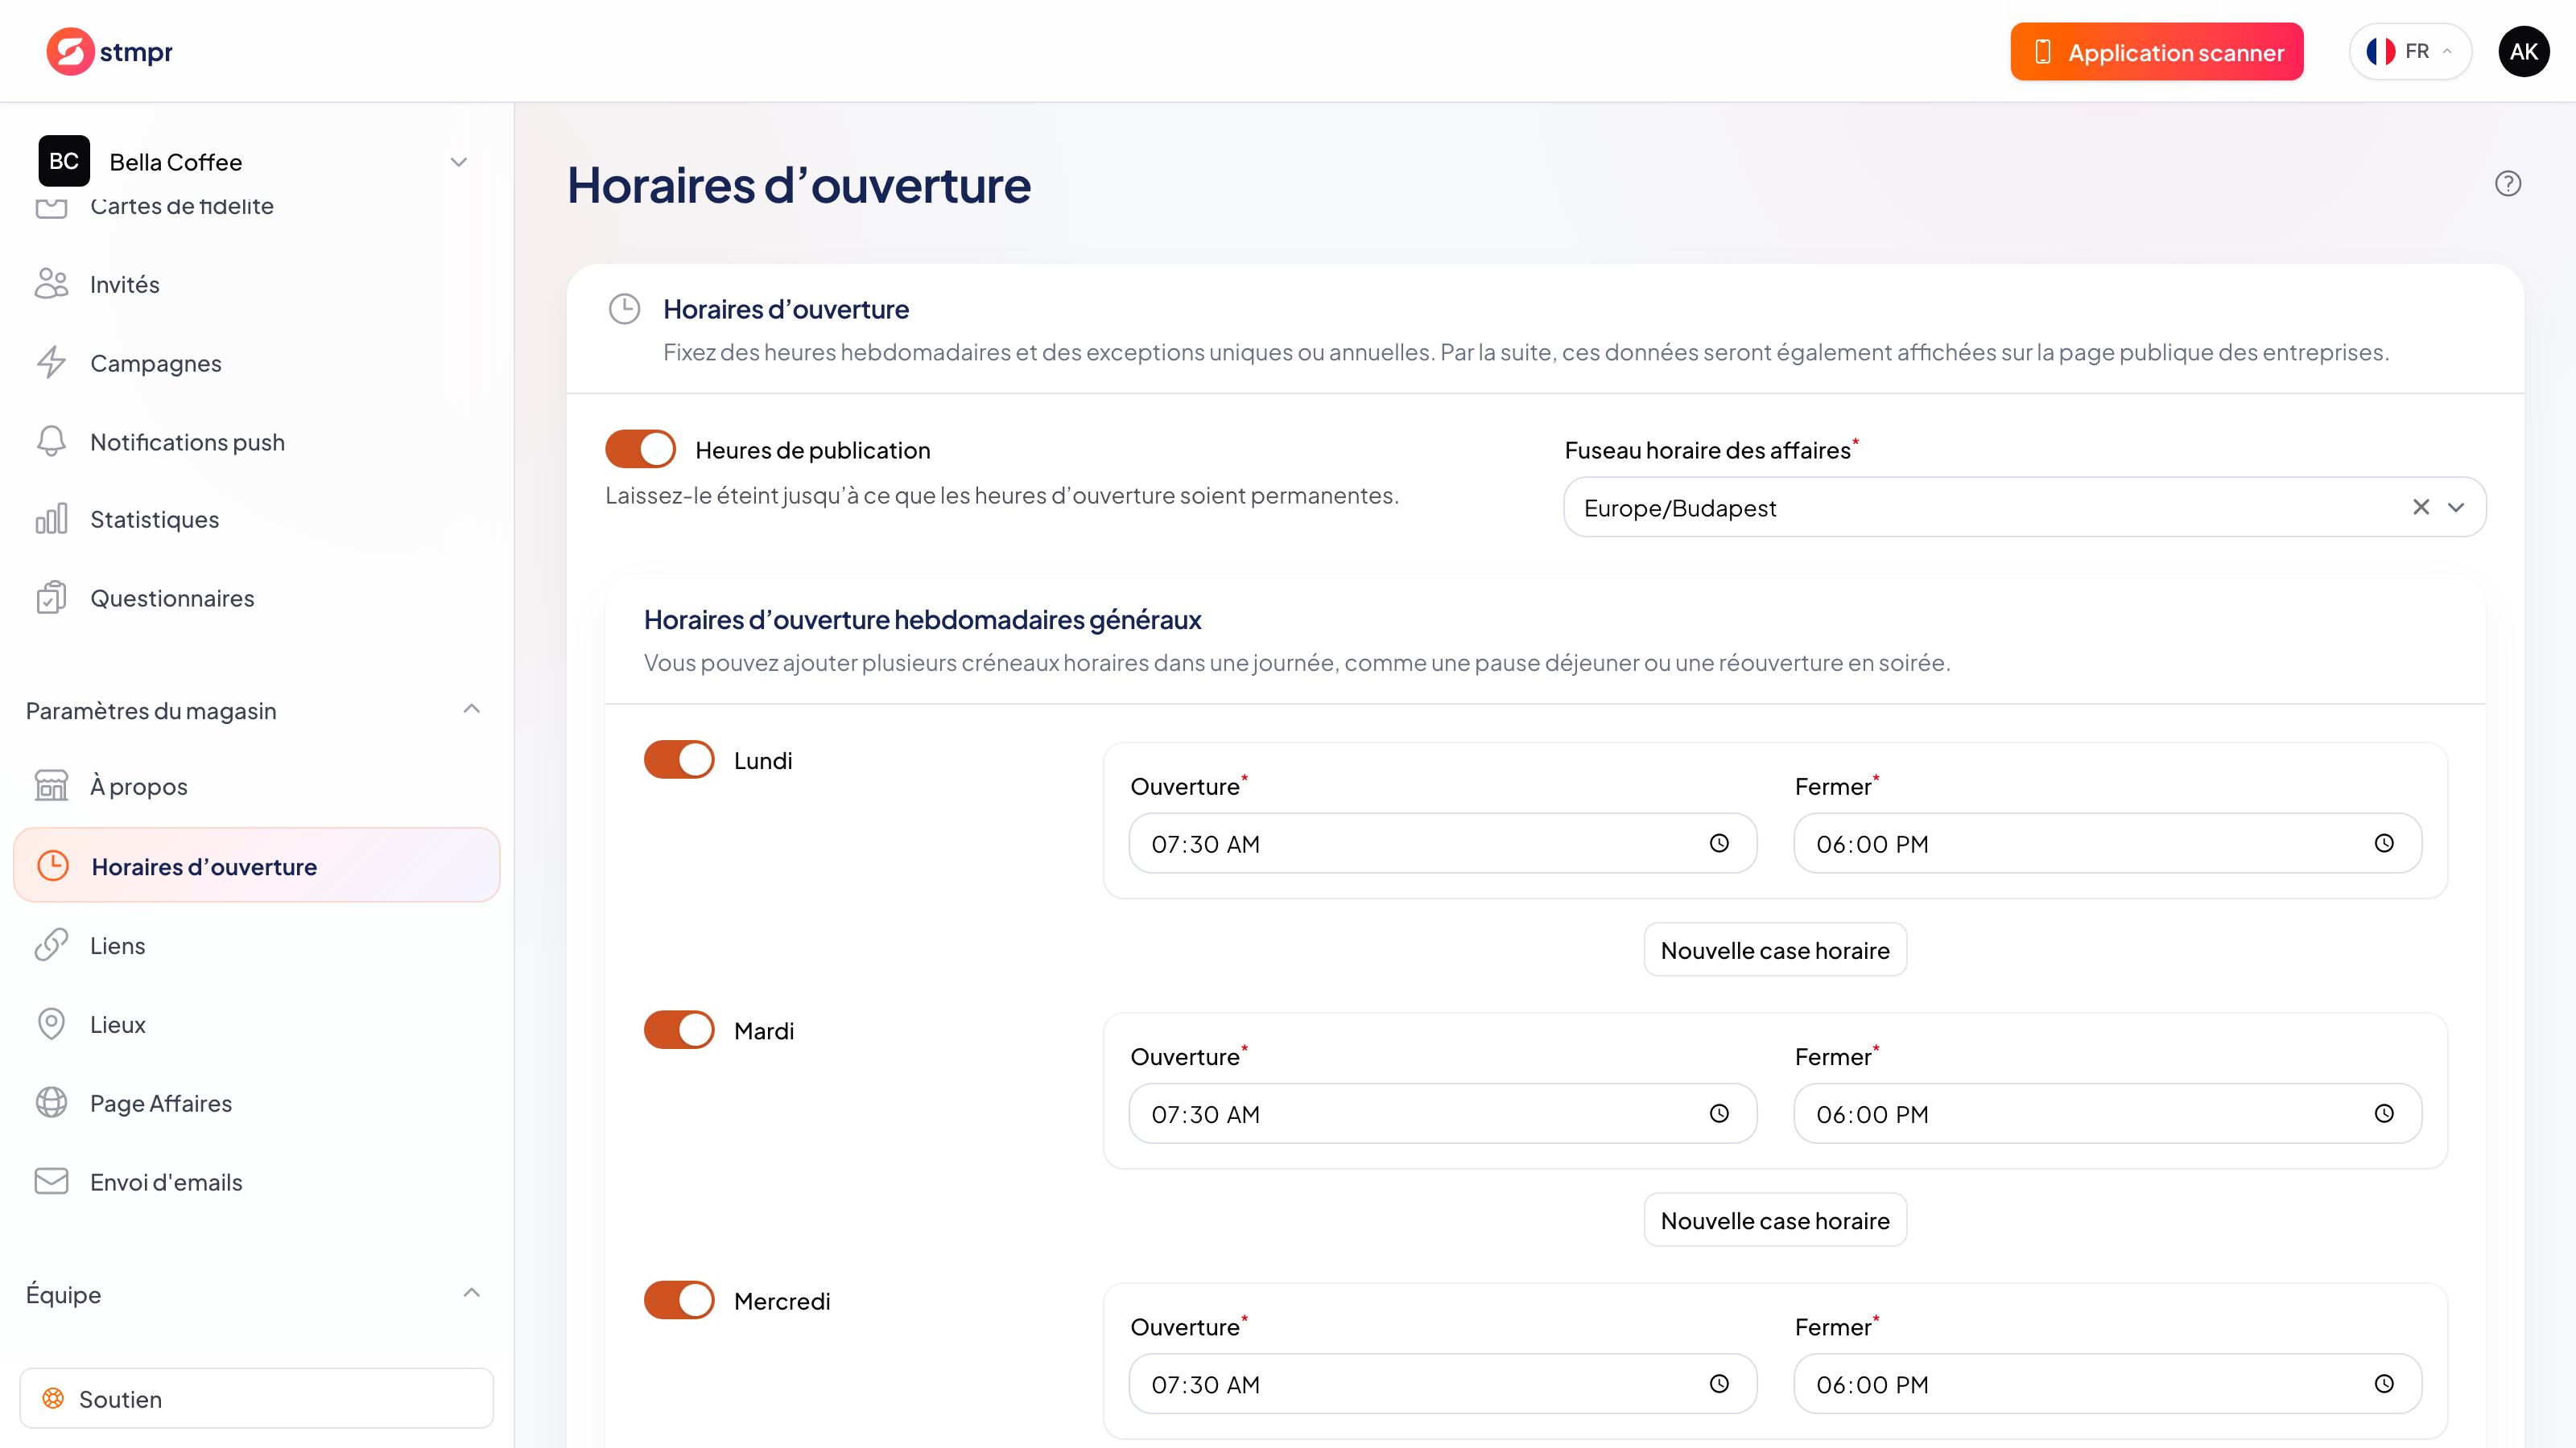Open time picker for Mardi Ouverture
The width and height of the screenshot is (2576, 1448).
1719,1113
